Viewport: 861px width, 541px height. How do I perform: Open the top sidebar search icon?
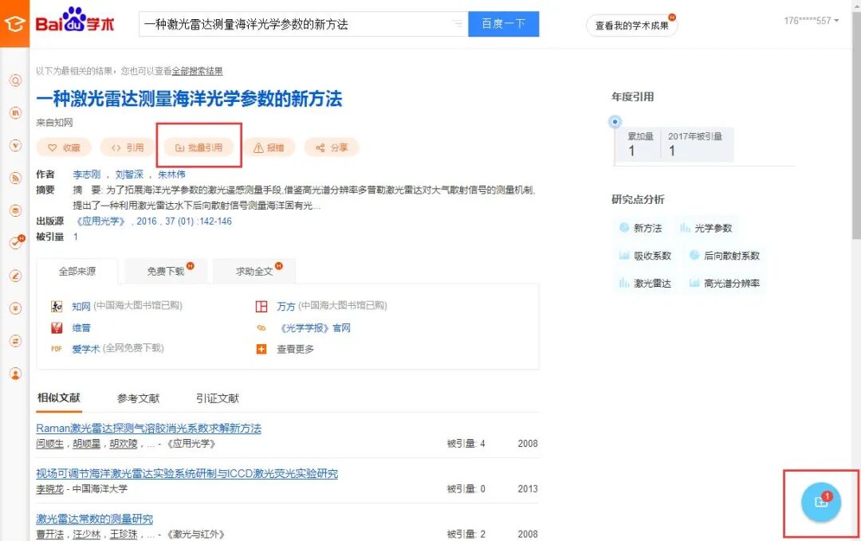(15, 80)
